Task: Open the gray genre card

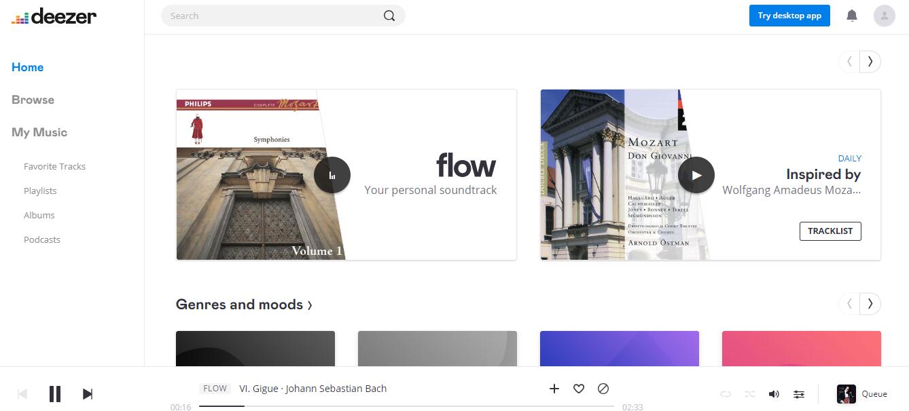Action: click(x=438, y=349)
